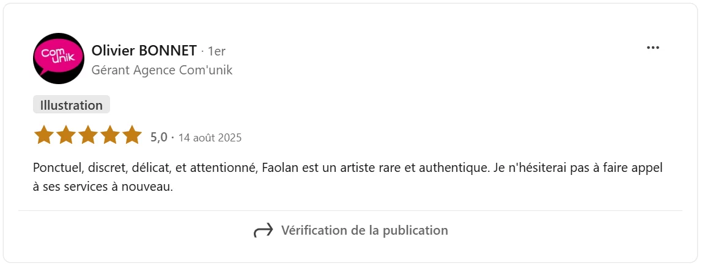This screenshot has width=702, height=267.
Task: Click the review's second line about services
Action: tap(103, 187)
